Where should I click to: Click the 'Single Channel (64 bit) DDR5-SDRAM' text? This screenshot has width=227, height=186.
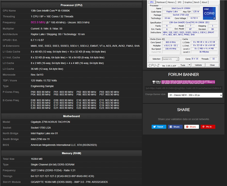click(53, 164)
